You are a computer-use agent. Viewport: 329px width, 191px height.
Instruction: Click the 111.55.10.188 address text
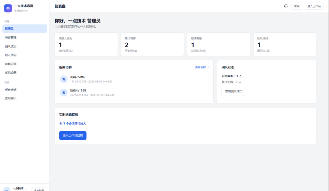click(x=78, y=82)
